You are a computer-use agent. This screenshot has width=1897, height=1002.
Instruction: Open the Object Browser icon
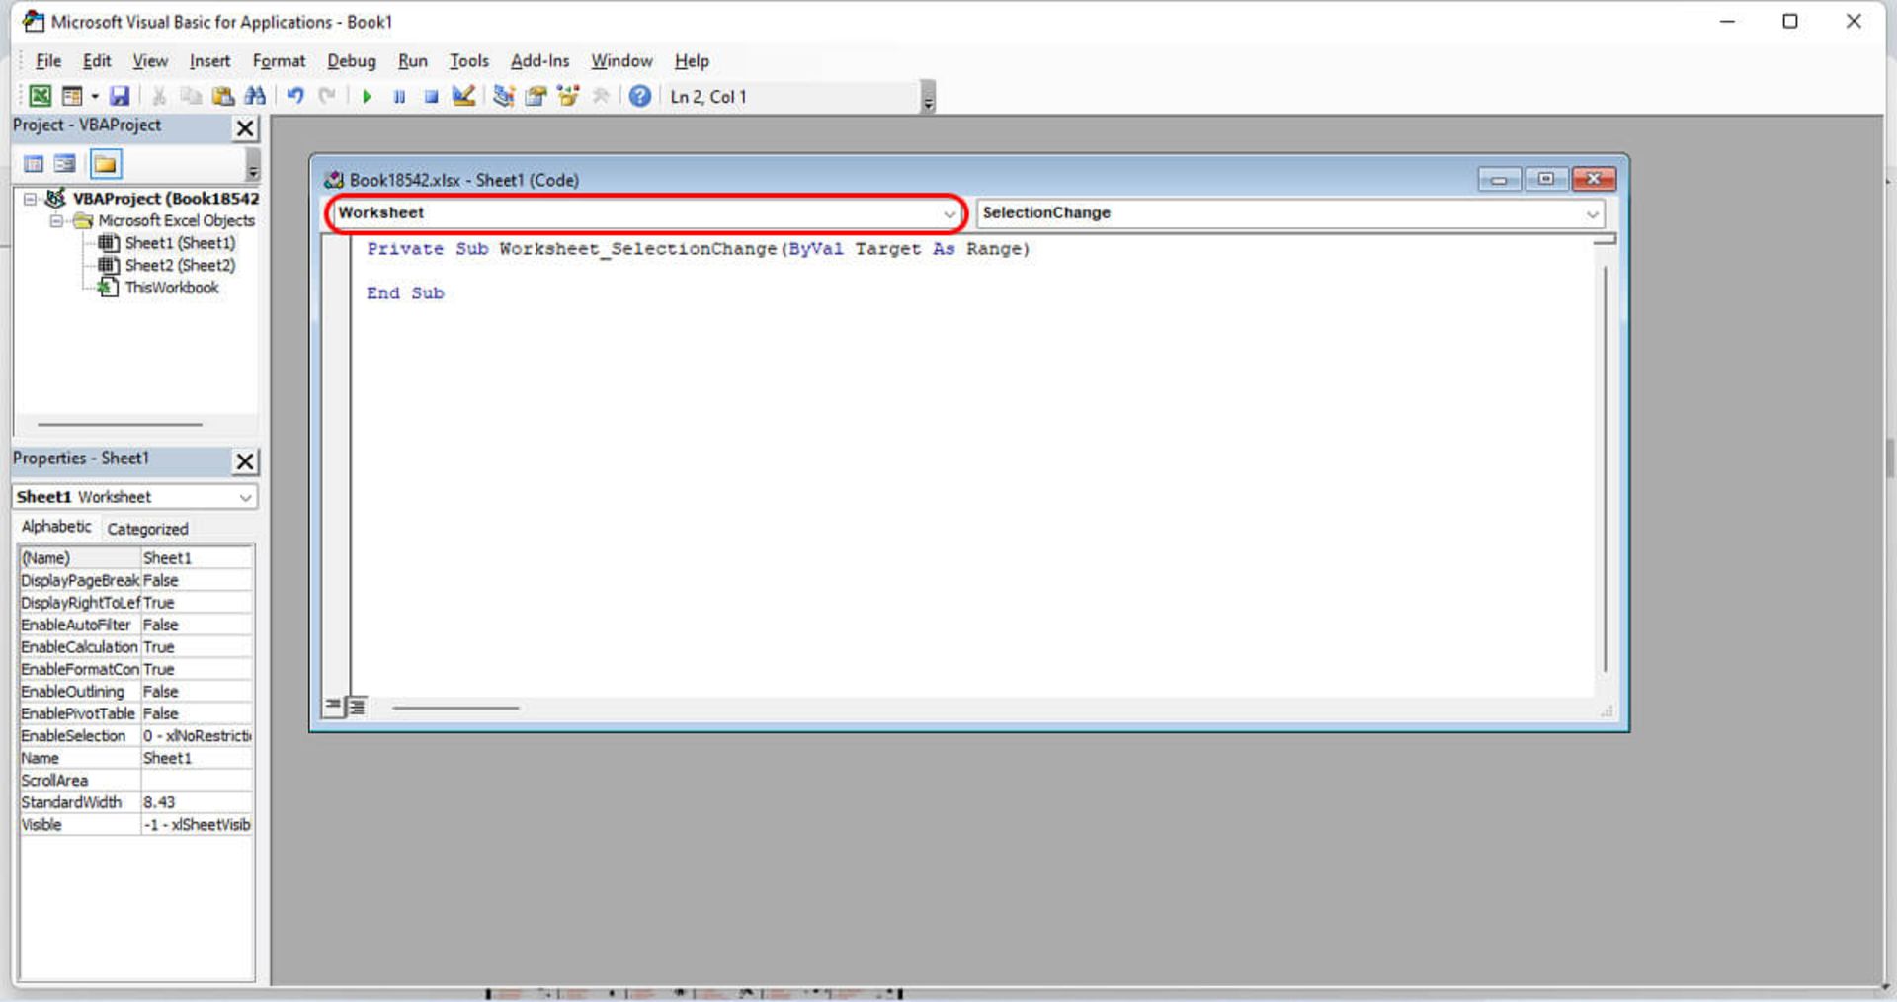[x=568, y=96]
